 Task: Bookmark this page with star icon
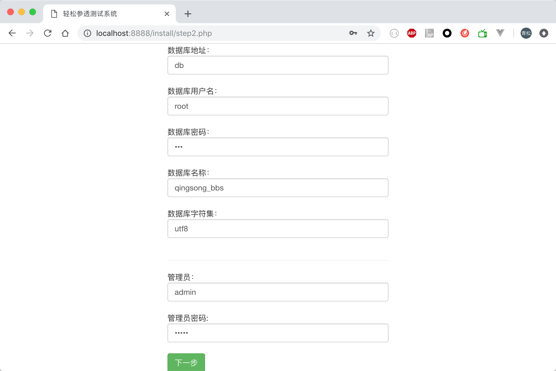click(x=371, y=33)
